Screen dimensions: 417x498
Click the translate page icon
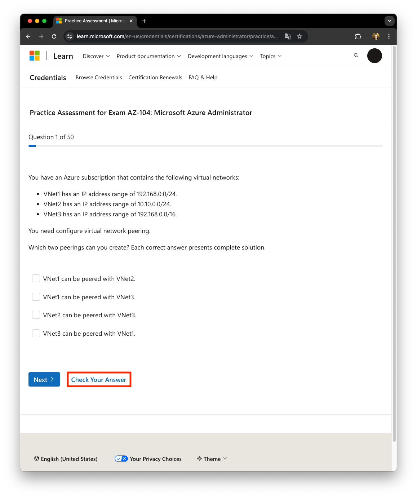click(288, 36)
